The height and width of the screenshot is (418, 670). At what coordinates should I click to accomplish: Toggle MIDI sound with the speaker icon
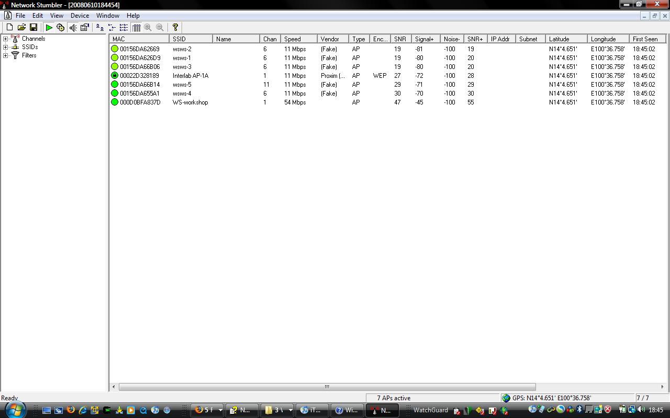coord(73,28)
